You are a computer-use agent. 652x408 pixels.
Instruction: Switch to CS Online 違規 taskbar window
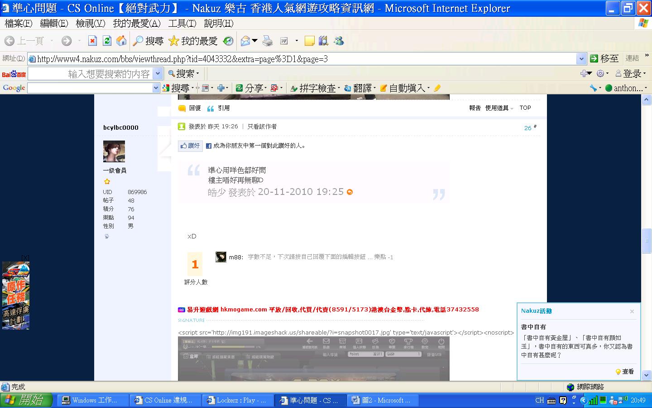coord(164,400)
